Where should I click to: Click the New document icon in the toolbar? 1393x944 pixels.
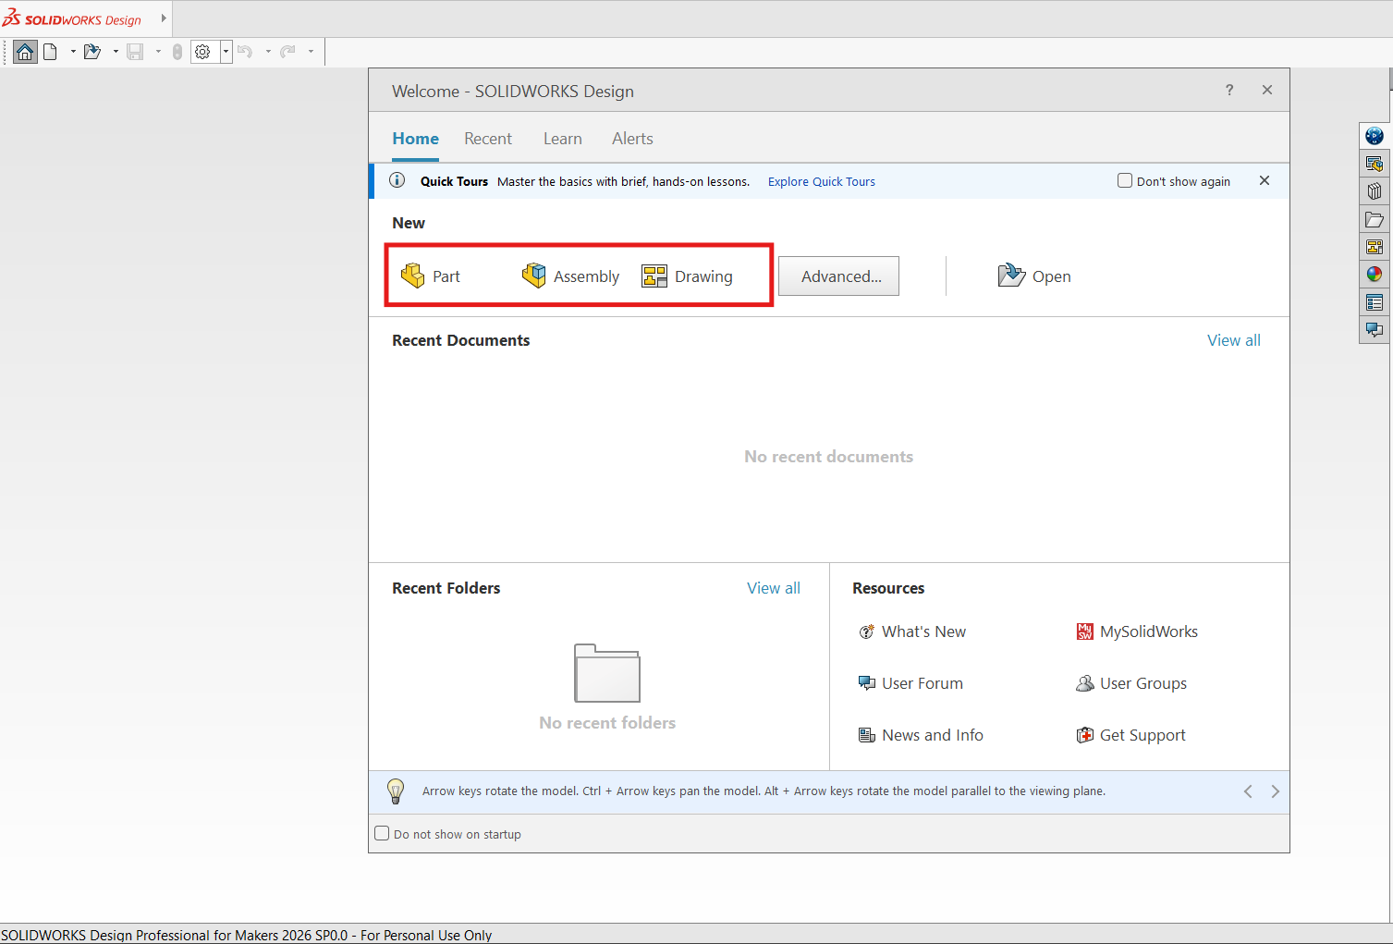51,52
